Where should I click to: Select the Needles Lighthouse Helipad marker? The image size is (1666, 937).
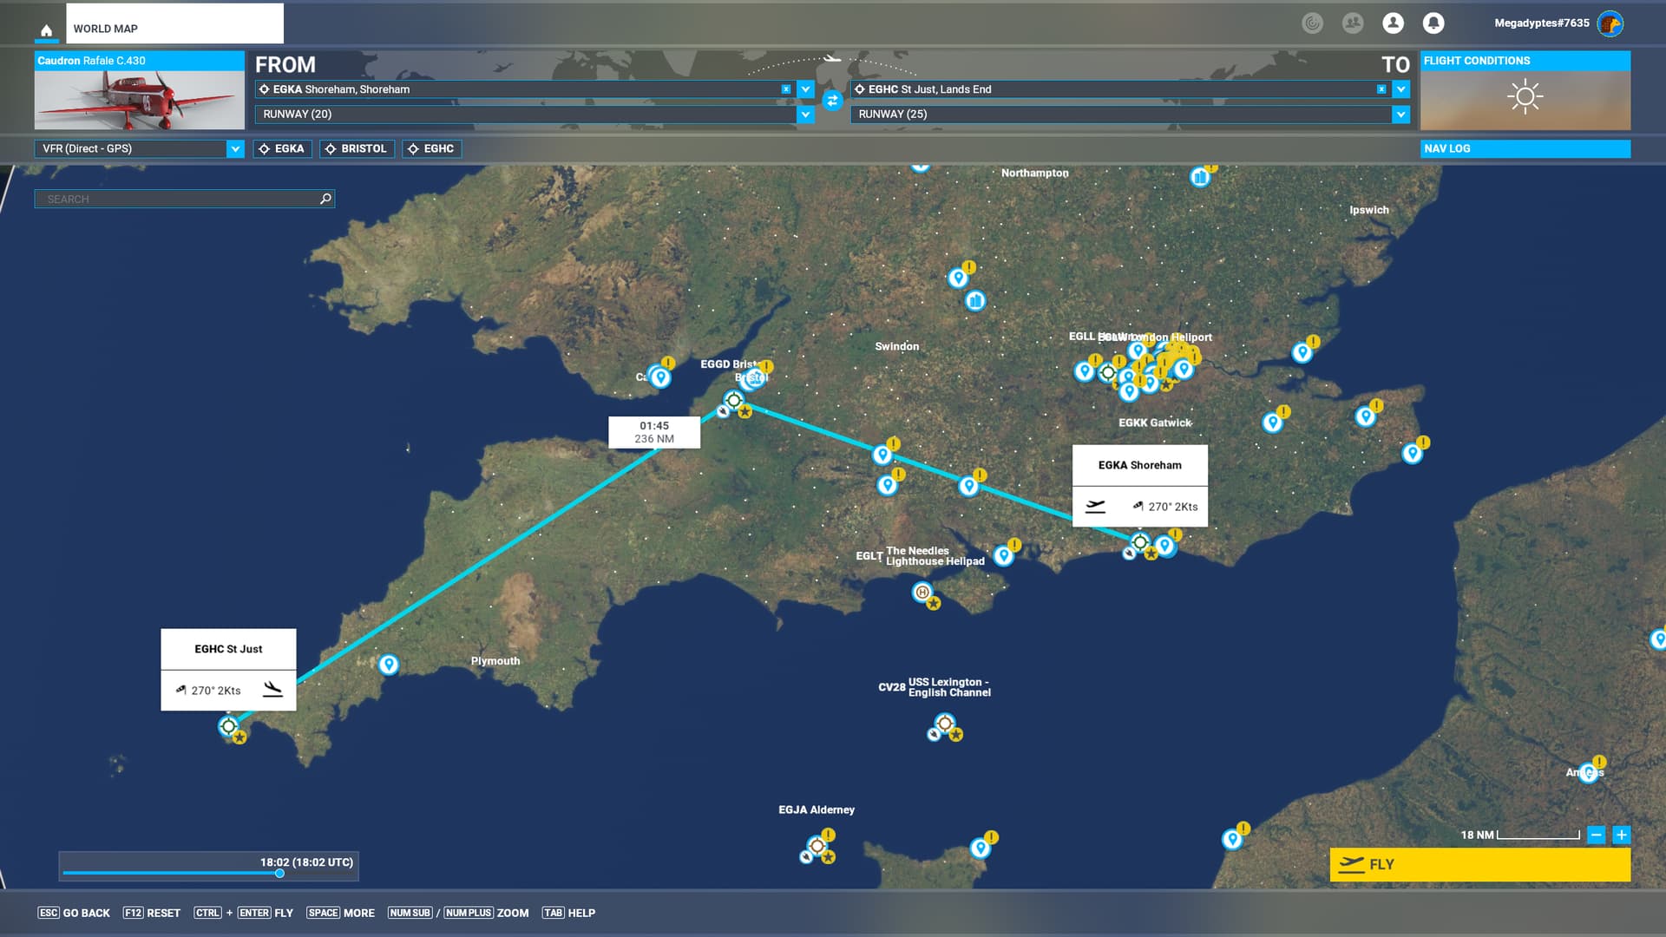pyautogui.click(x=922, y=593)
